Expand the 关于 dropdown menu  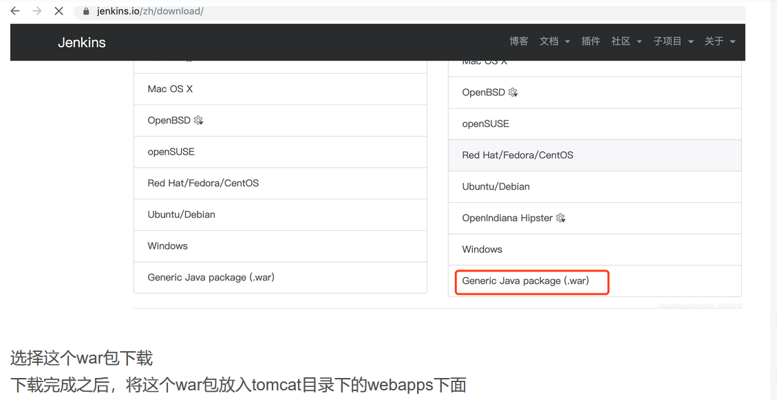719,41
